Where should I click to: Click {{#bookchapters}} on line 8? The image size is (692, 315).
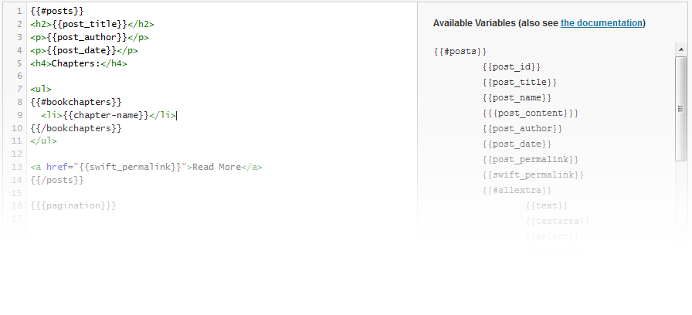click(x=76, y=103)
